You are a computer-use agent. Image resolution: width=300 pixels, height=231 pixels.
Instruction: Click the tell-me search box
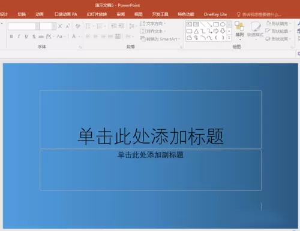click(x=259, y=14)
